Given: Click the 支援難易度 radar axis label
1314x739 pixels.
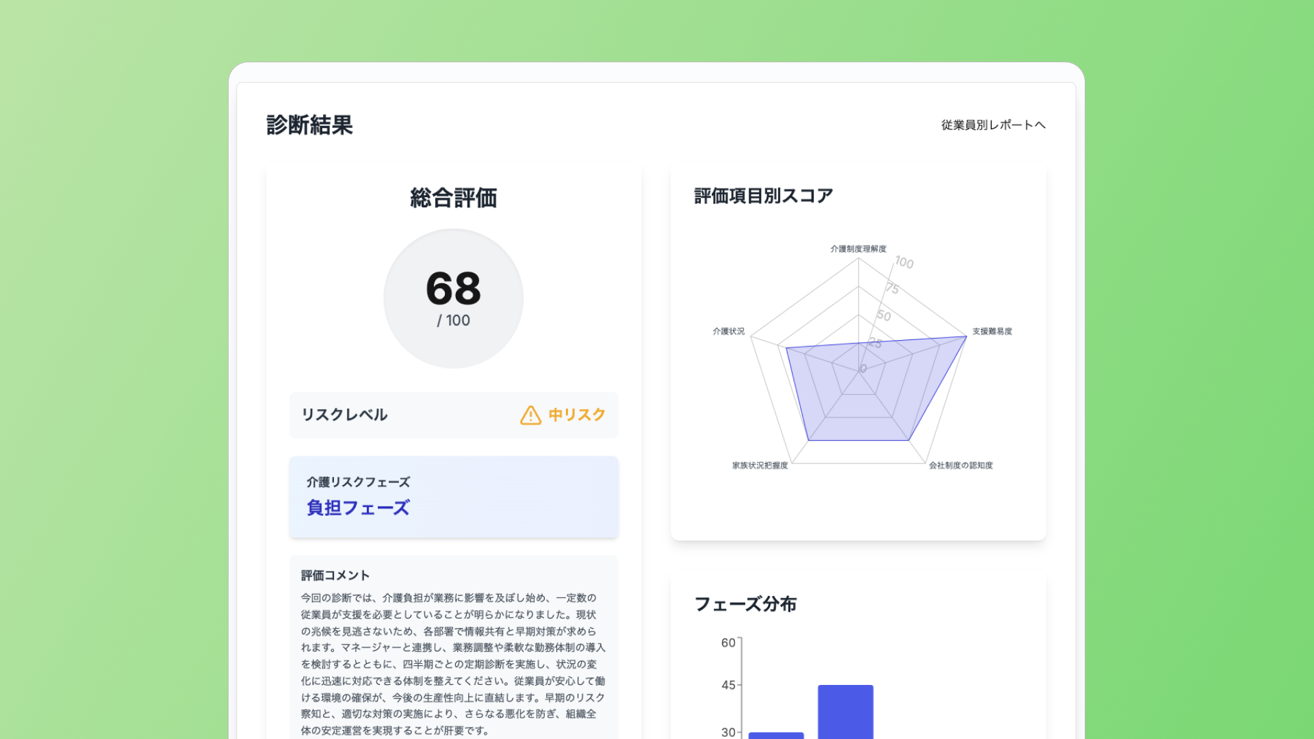Looking at the screenshot, I should click(x=992, y=331).
